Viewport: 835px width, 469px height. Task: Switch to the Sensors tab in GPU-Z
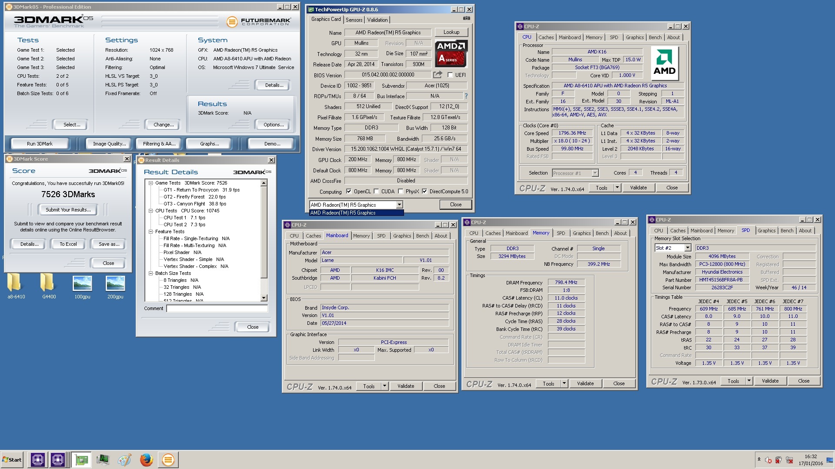[x=354, y=20]
